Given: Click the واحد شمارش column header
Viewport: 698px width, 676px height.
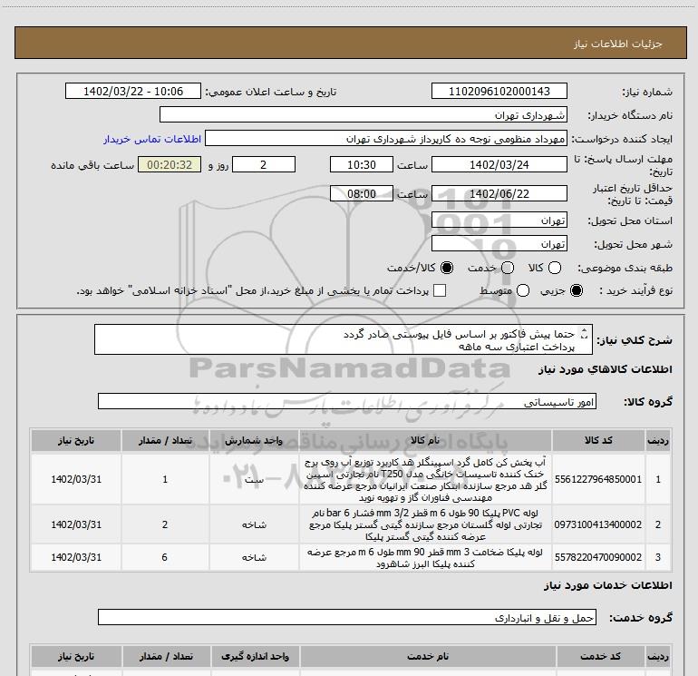Looking at the screenshot, I should [254, 440].
